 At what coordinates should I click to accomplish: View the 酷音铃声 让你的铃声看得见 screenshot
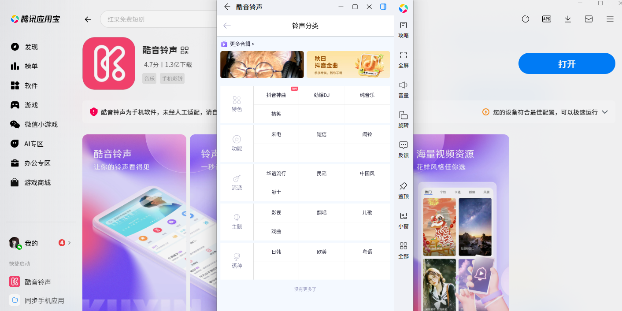[x=134, y=222]
